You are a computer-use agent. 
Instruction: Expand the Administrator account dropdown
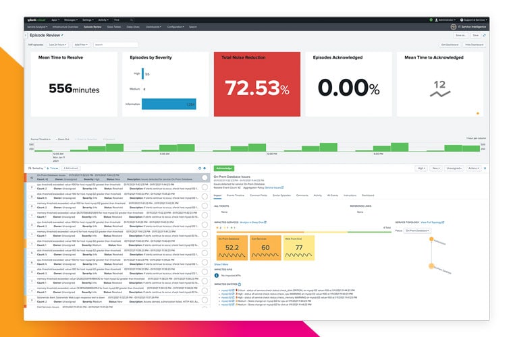(x=447, y=20)
